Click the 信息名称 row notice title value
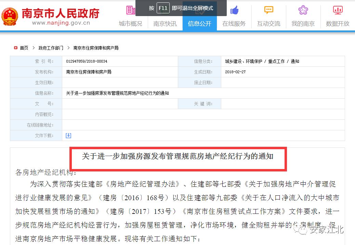 click(x=117, y=93)
